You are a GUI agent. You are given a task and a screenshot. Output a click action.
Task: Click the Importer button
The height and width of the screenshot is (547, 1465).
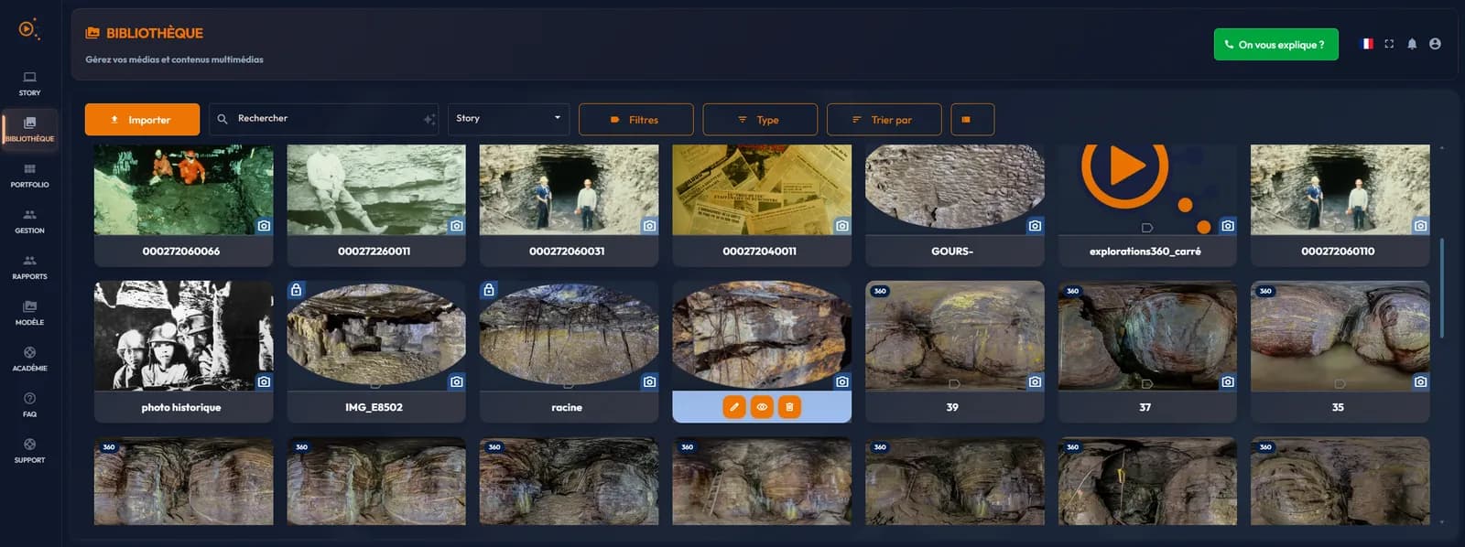point(142,120)
